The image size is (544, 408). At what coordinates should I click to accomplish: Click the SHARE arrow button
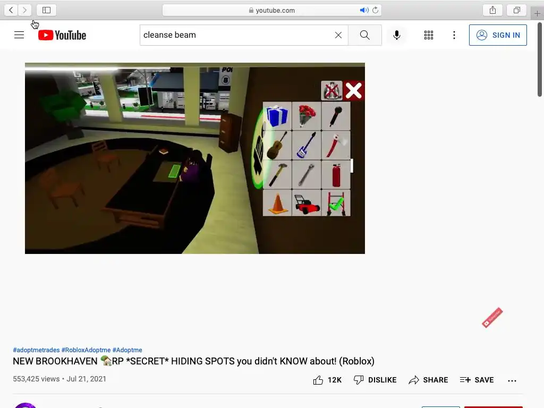point(429,380)
